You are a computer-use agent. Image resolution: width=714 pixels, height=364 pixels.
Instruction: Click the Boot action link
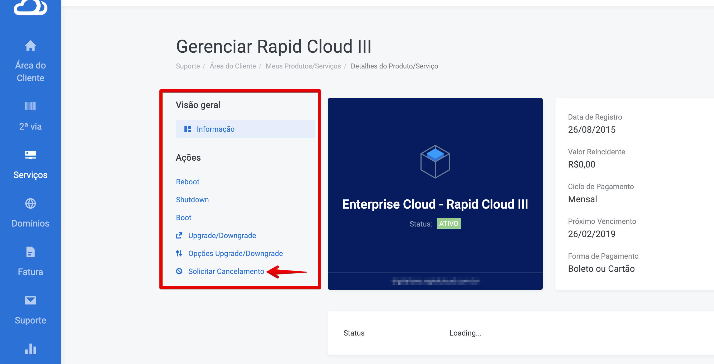(x=183, y=218)
